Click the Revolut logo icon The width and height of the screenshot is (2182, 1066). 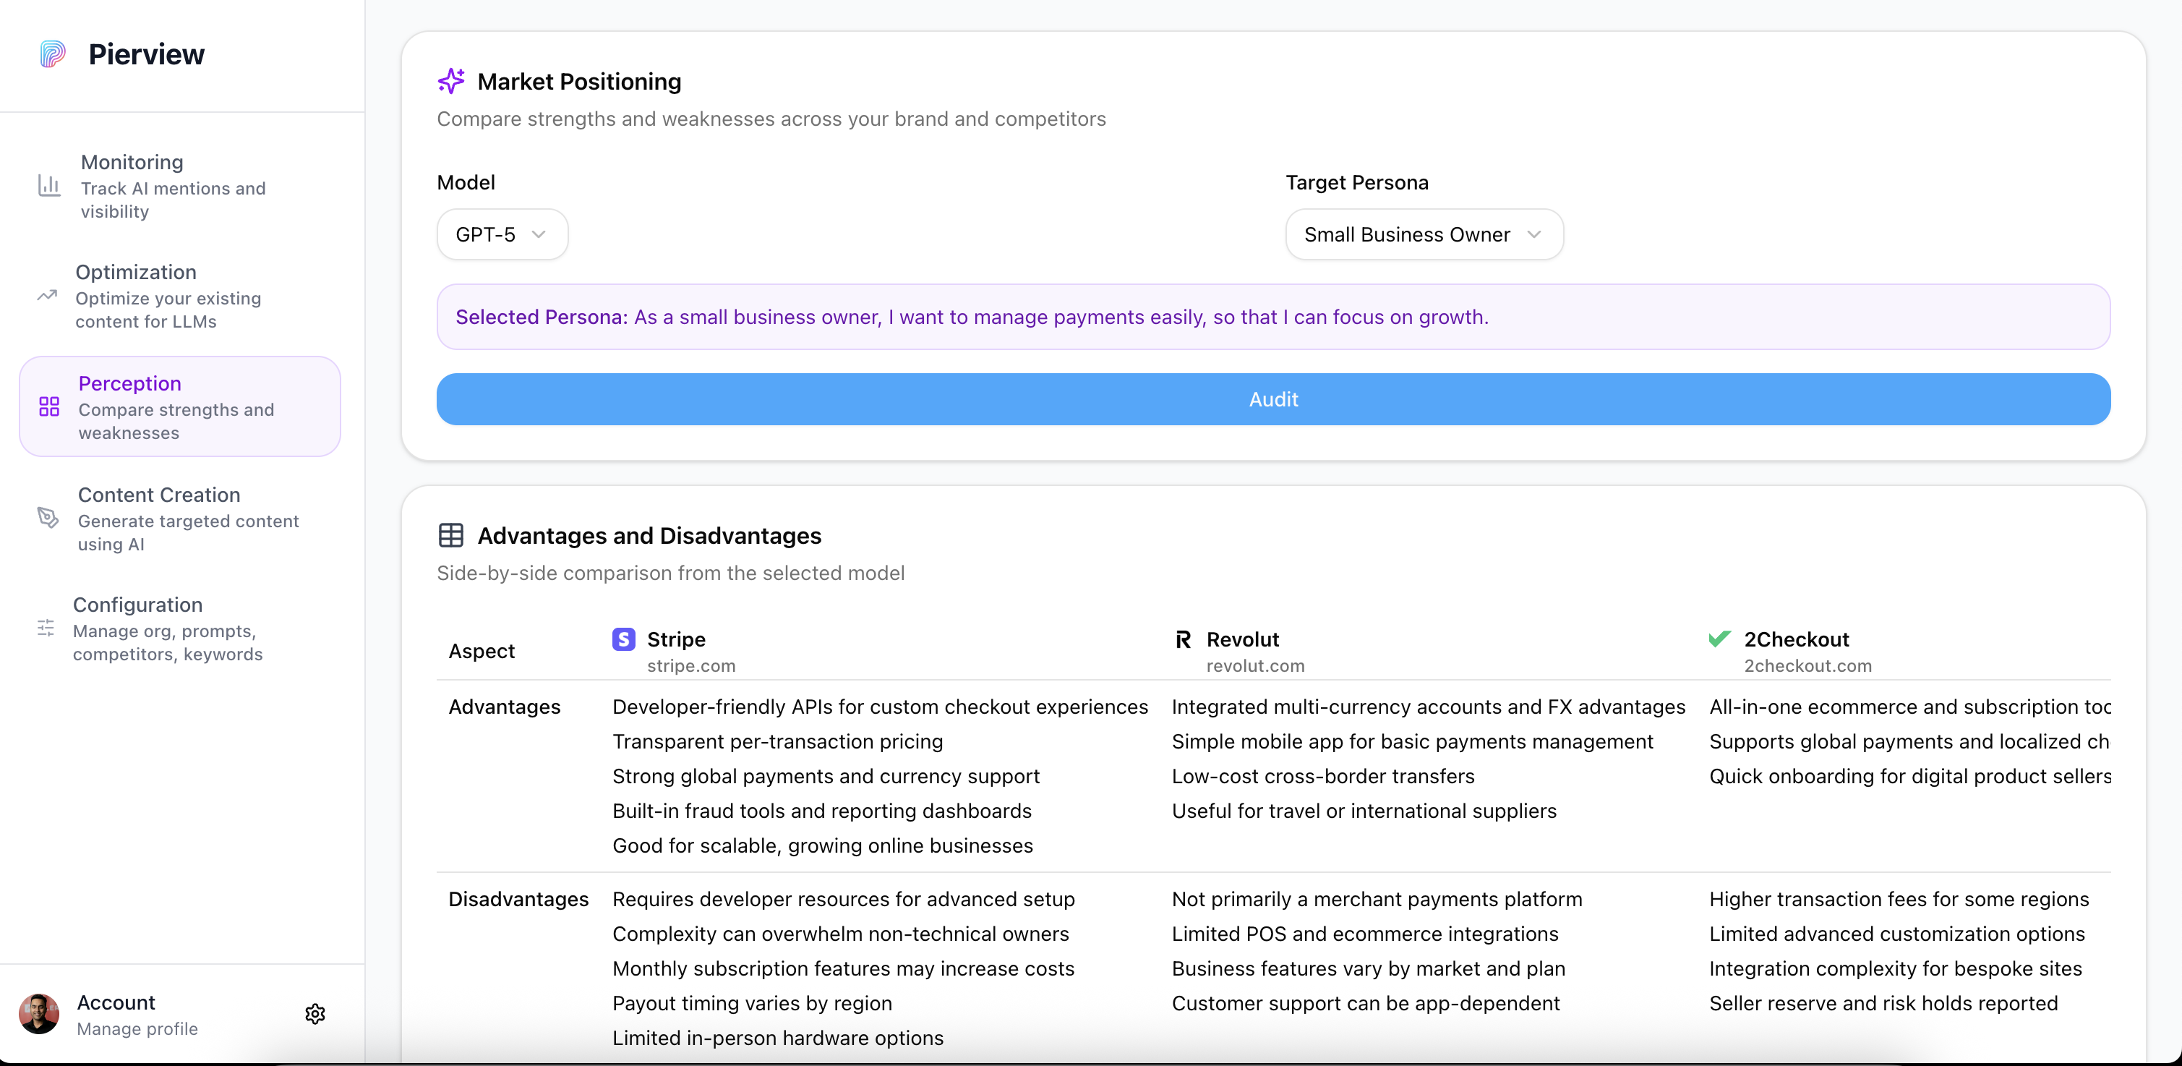(x=1183, y=639)
